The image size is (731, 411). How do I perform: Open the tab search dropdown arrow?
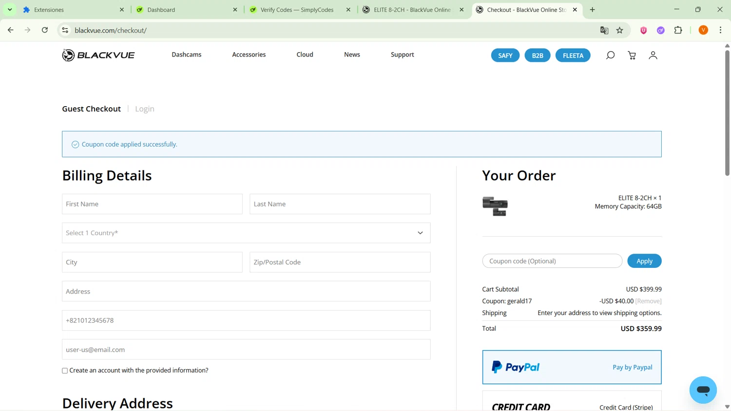pos(10,10)
